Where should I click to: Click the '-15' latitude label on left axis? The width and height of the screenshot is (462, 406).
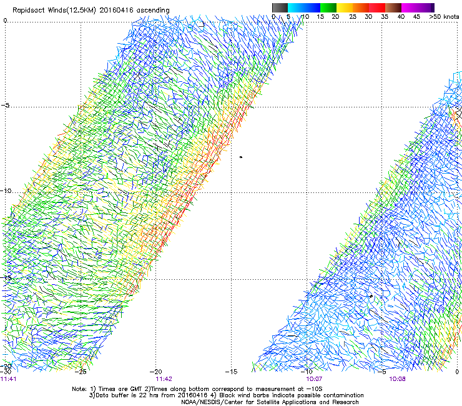6,277
